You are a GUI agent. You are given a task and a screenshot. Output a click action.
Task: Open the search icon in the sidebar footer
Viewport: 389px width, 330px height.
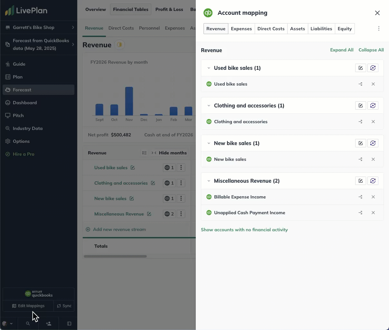coord(28,324)
